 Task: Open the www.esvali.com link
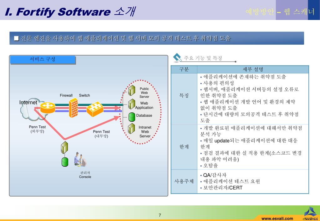coord(277,219)
